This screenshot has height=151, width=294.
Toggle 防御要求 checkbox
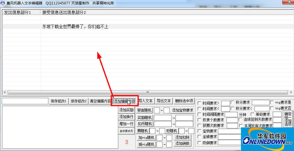click(199, 143)
